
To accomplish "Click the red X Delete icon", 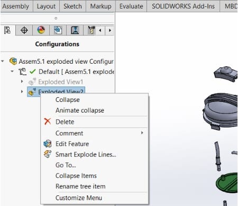I will tap(48, 122).
